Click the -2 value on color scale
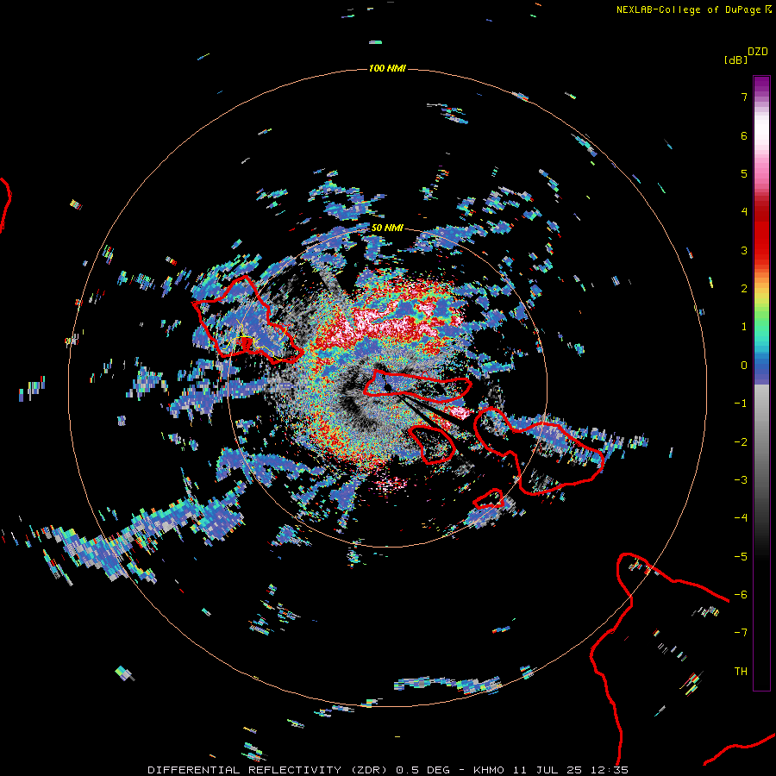This screenshot has width=776, height=776. (x=741, y=442)
